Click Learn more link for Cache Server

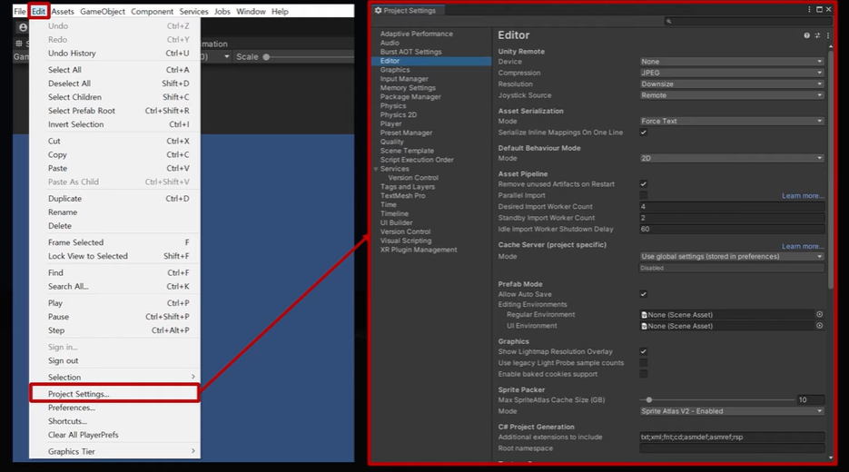(x=803, y=246)
